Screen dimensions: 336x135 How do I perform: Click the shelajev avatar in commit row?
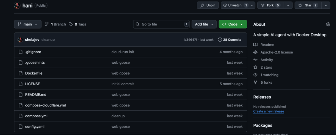20,40
